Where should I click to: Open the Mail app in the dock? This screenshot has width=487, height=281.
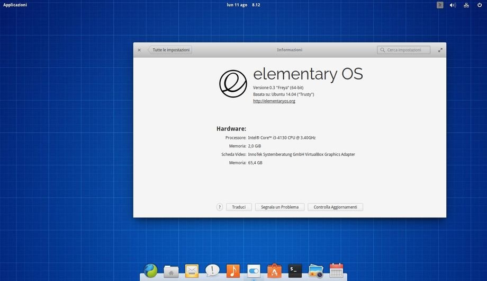pos(192,271)
